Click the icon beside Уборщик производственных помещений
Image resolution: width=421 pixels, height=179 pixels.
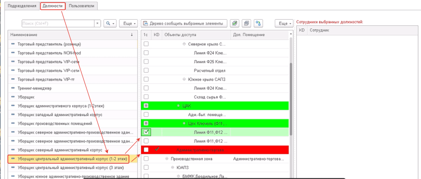(13, 123)
